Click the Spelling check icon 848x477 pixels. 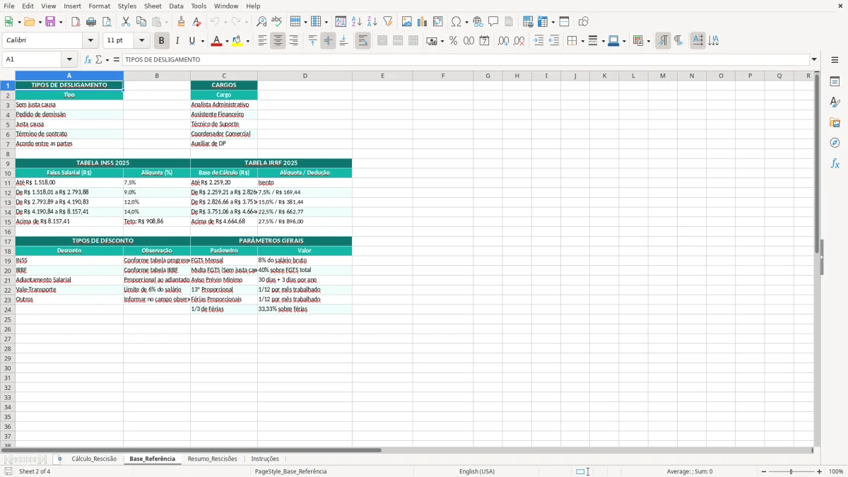point(276,22)
